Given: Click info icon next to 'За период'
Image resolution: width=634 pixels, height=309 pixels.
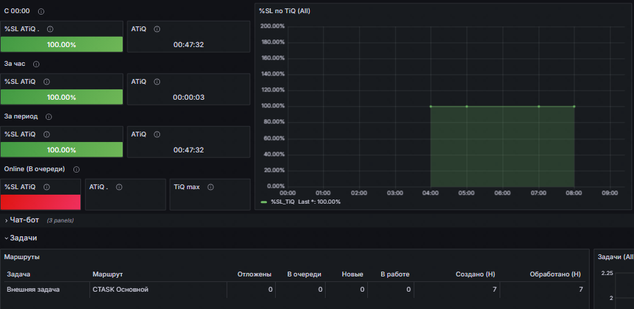Looking at the screenshot, I should coord(49,117).
